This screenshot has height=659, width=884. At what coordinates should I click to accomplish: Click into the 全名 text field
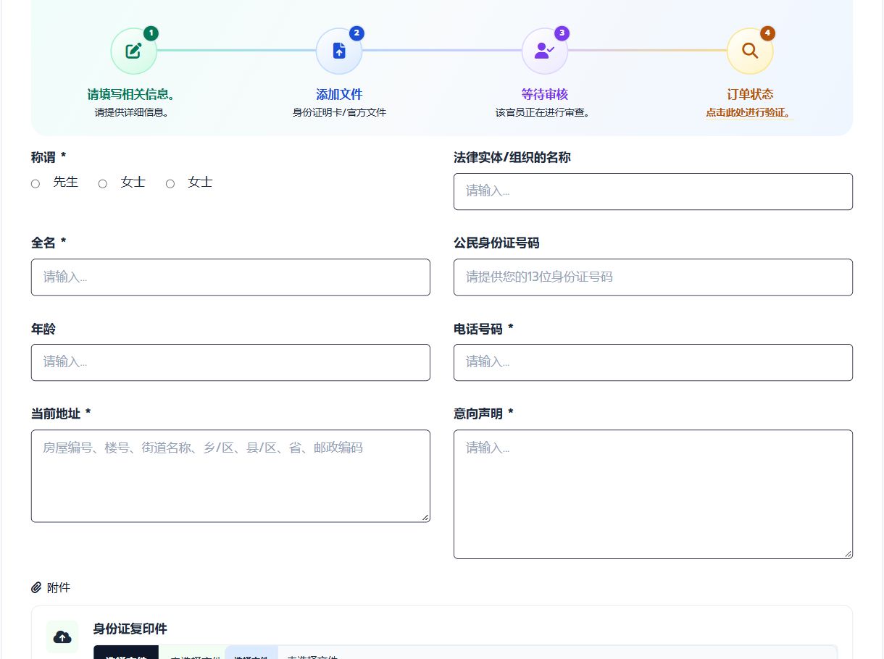[x=230, y=277]
